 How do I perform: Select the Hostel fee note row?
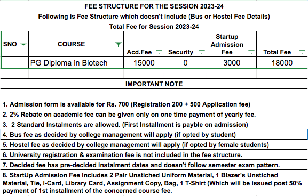point(154,145)
